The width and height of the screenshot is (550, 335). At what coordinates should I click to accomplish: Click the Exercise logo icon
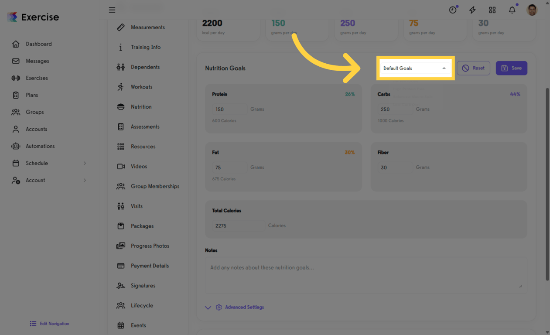coord(12,17)
